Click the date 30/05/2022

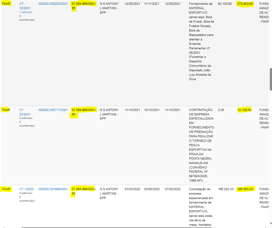[x=152, y=189]
